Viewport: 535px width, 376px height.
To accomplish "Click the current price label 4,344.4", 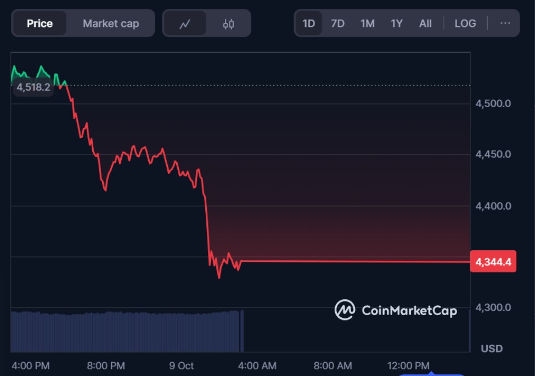I will [493, 262].
